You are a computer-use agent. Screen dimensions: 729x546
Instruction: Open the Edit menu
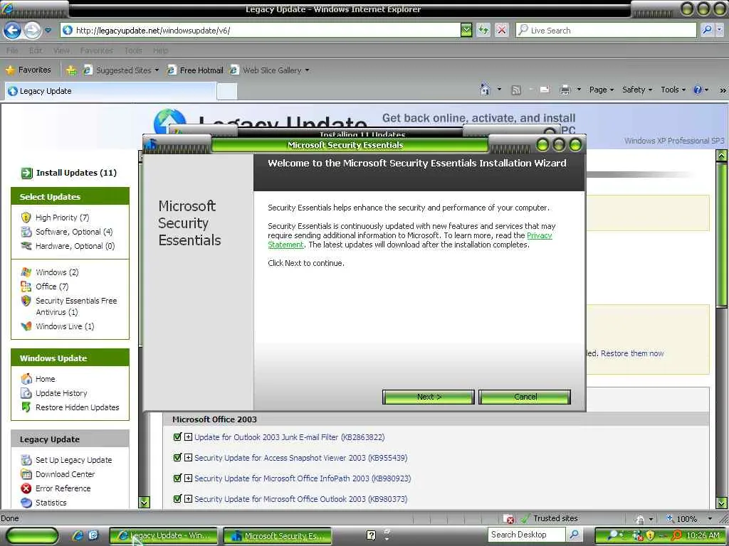tap(36, 50)
